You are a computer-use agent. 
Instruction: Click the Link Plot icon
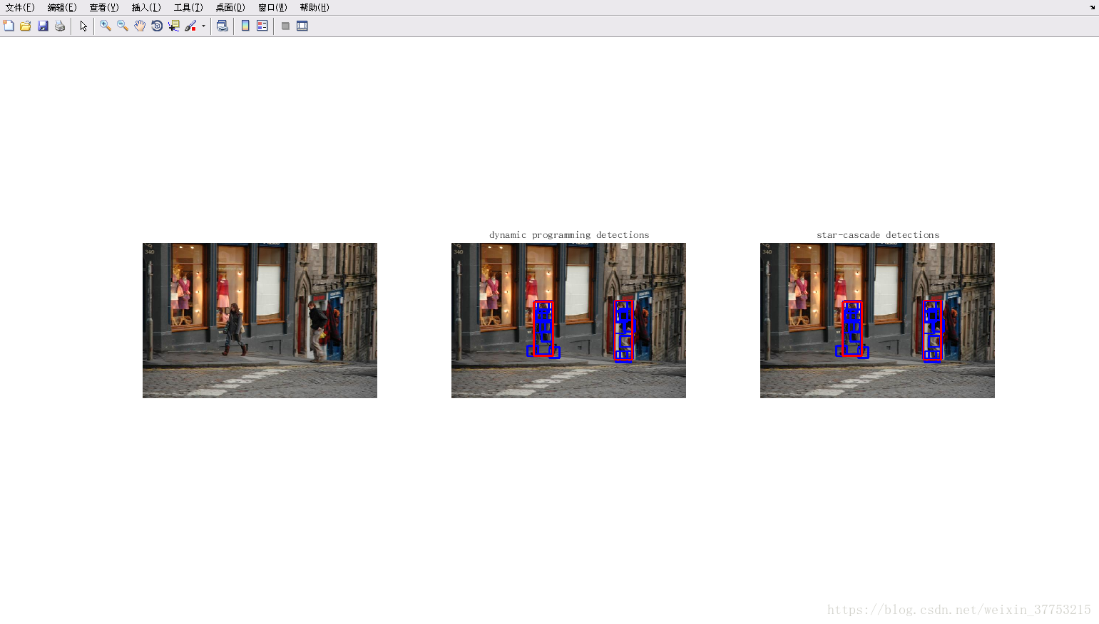click(223, 26)
